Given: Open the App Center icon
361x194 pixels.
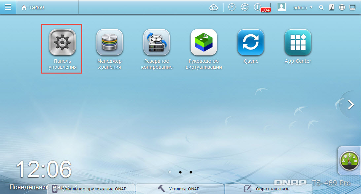Looking at the screenshot, I should (298, 42).
